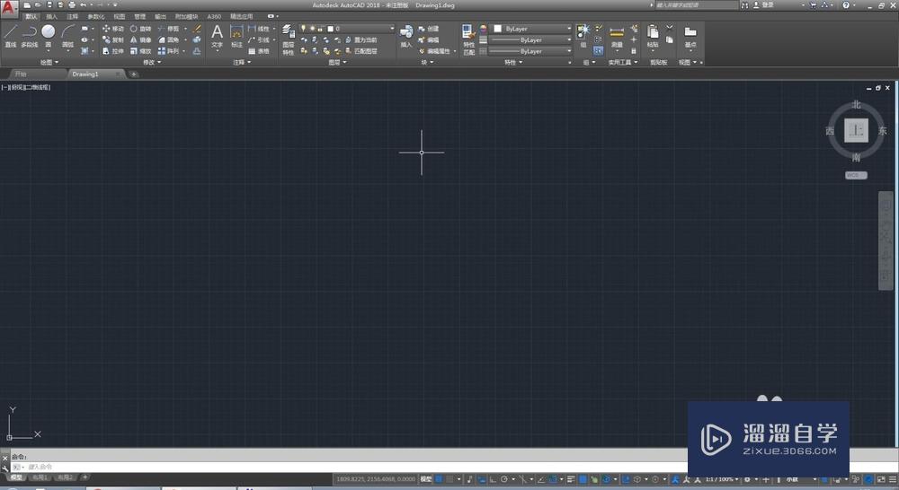Click the keyword search box in title bar
This screenshot has width=899, height=490.
pos(696,4)
